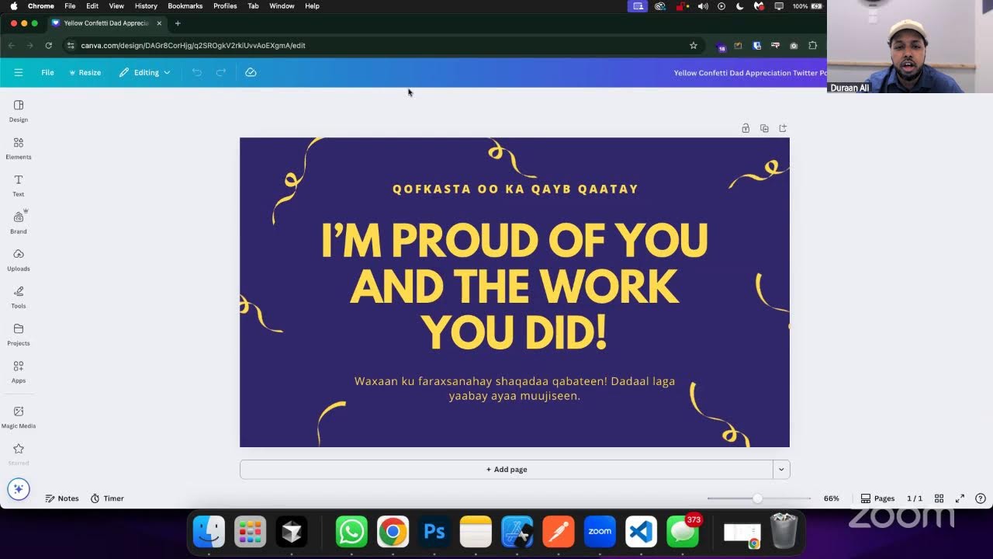Viewport: 993px width, 559px height.
Task: Check the cloud save status icon
Action: pos(251,72)
